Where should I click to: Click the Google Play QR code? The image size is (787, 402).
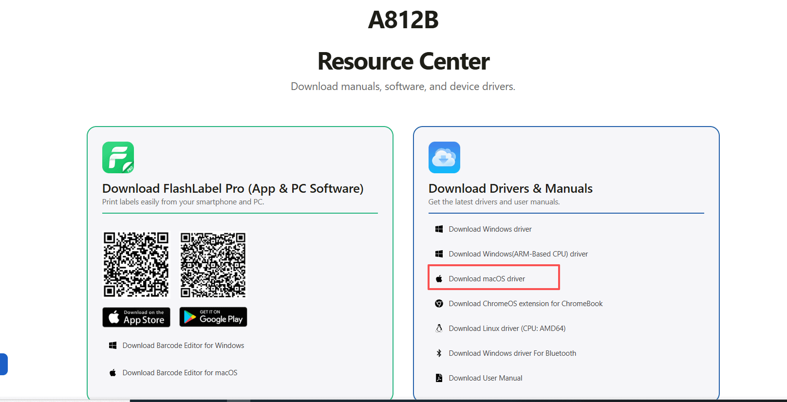point(213,264)
